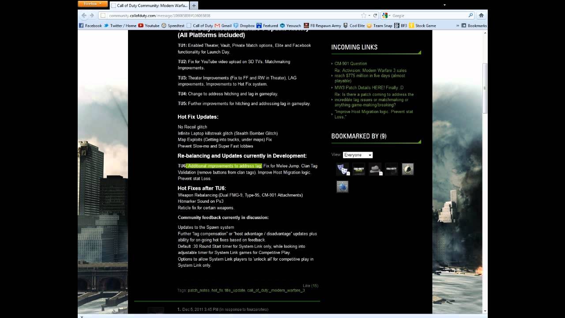Open the incredible lag issues patch link

pyautogui.click(x=374, y=100)
